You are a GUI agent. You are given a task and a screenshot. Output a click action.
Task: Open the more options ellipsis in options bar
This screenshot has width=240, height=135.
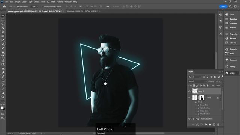click(108, 7)
